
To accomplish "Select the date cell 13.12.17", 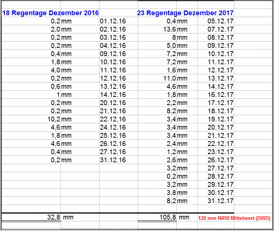I will click(221, 78).
